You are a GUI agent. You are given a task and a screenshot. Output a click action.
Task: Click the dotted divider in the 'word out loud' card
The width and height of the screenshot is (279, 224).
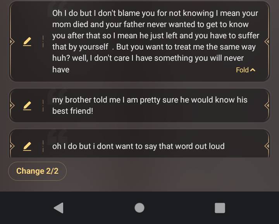coord(43,146)
